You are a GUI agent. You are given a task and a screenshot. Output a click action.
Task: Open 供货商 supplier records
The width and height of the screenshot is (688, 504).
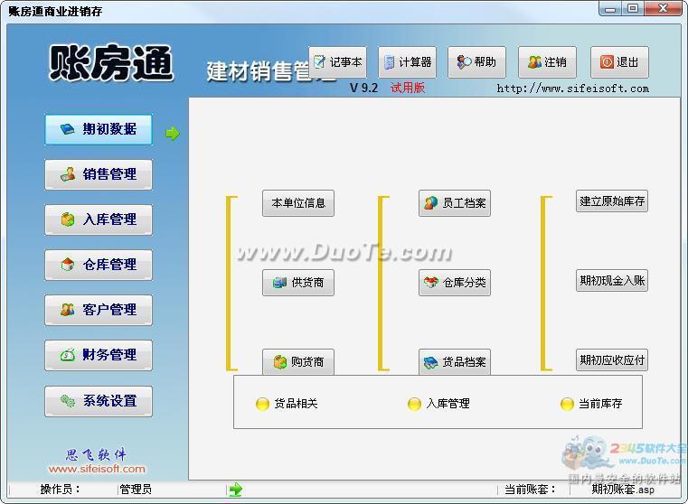[x=298, y=283]
